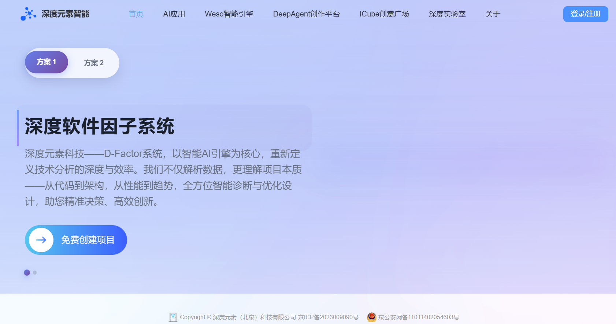The image size is (616, 324).
Task: Click the circular arrow icon in the banner
Action: pos(41,240)
